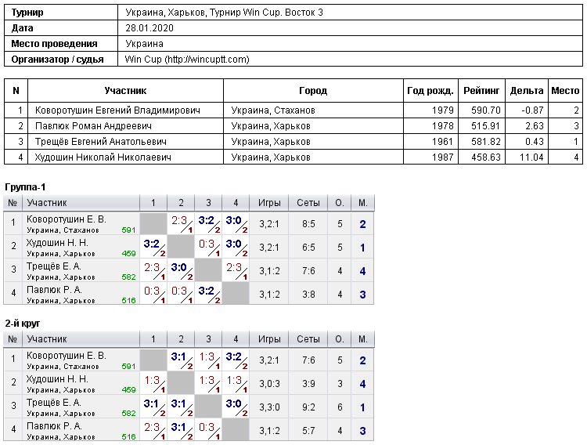Select participant Павлюк Роман Андреевич

point(93,126)
